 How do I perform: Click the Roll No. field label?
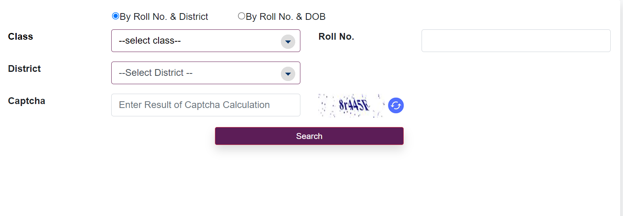tap(336, 37)
